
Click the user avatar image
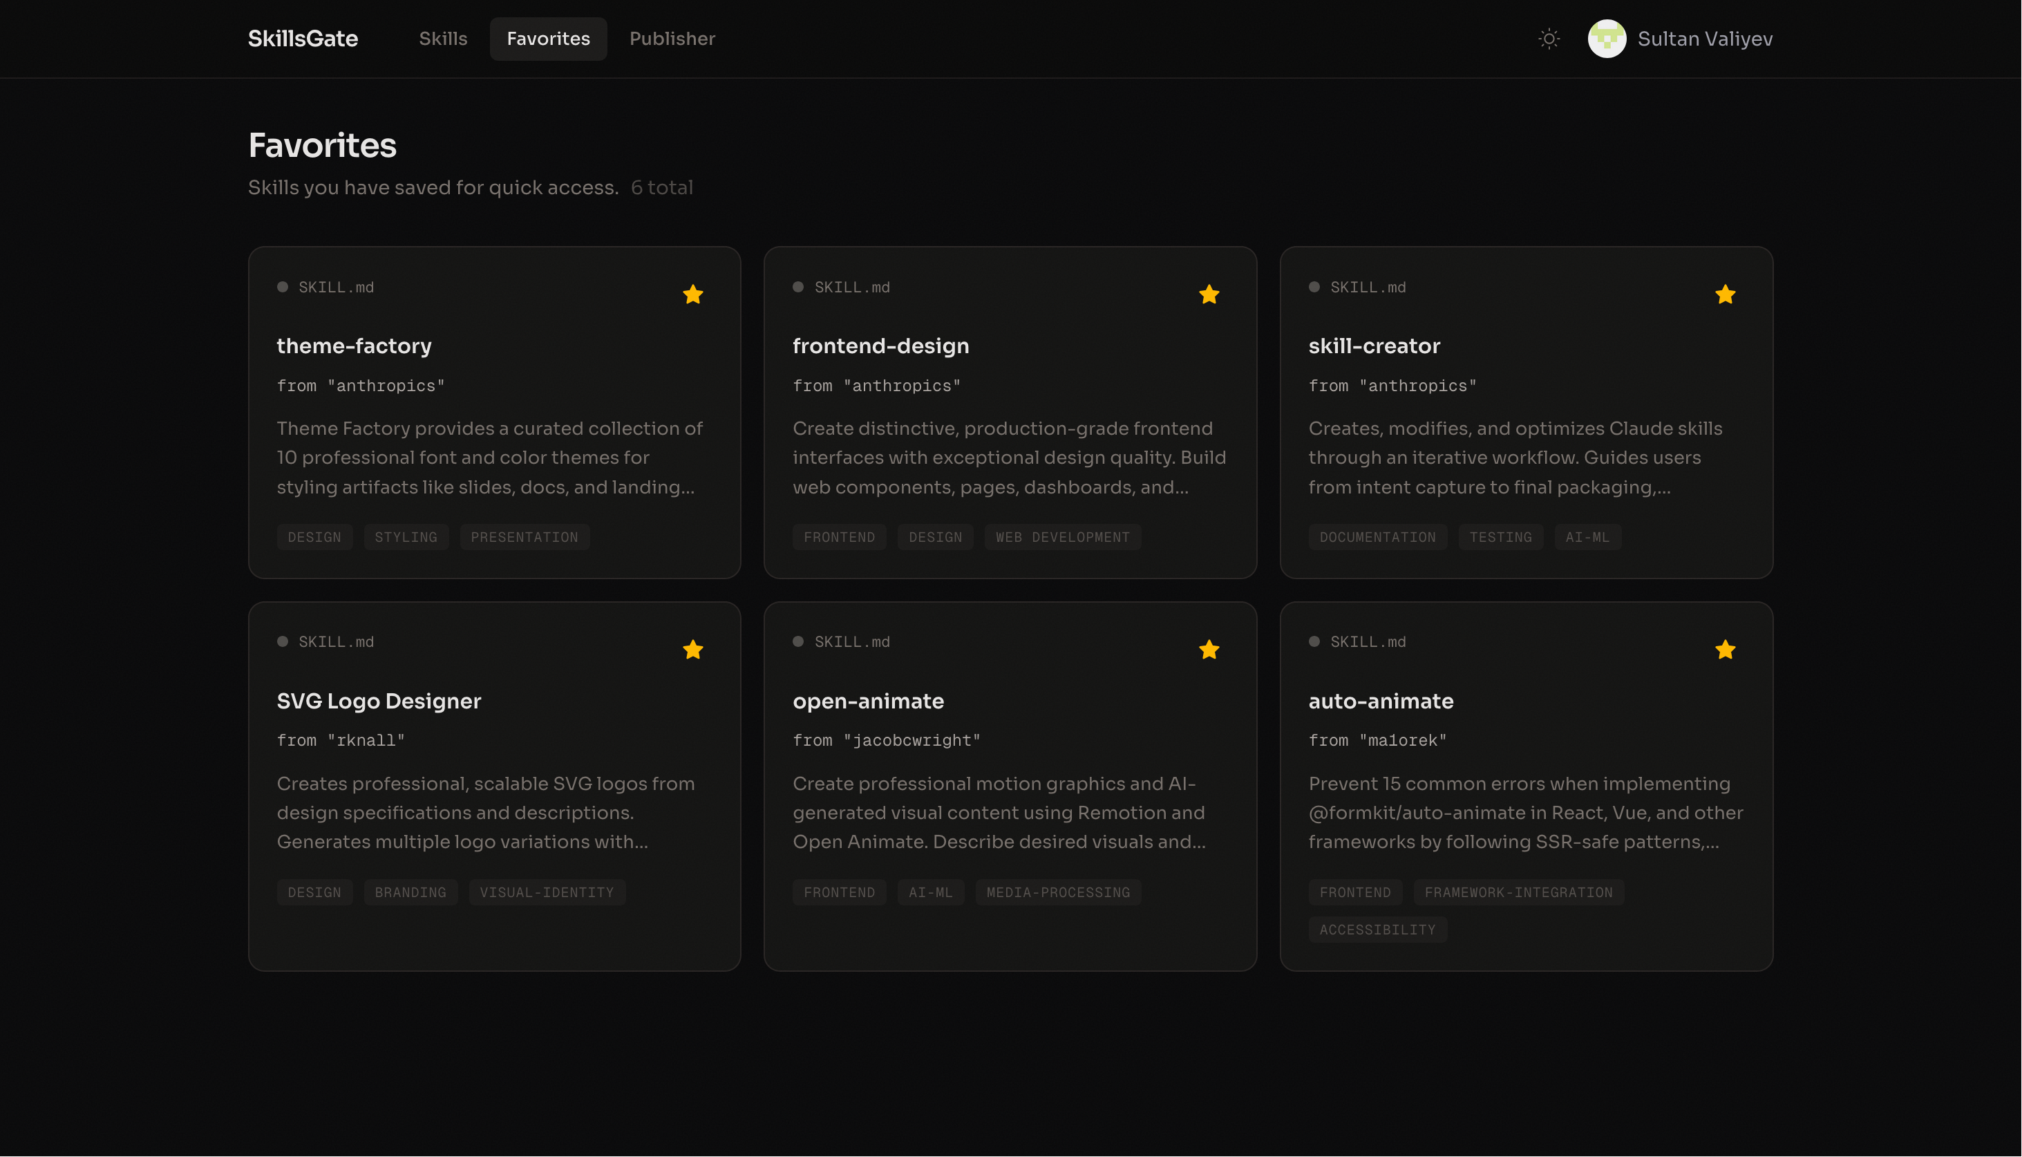[1607, 39]
